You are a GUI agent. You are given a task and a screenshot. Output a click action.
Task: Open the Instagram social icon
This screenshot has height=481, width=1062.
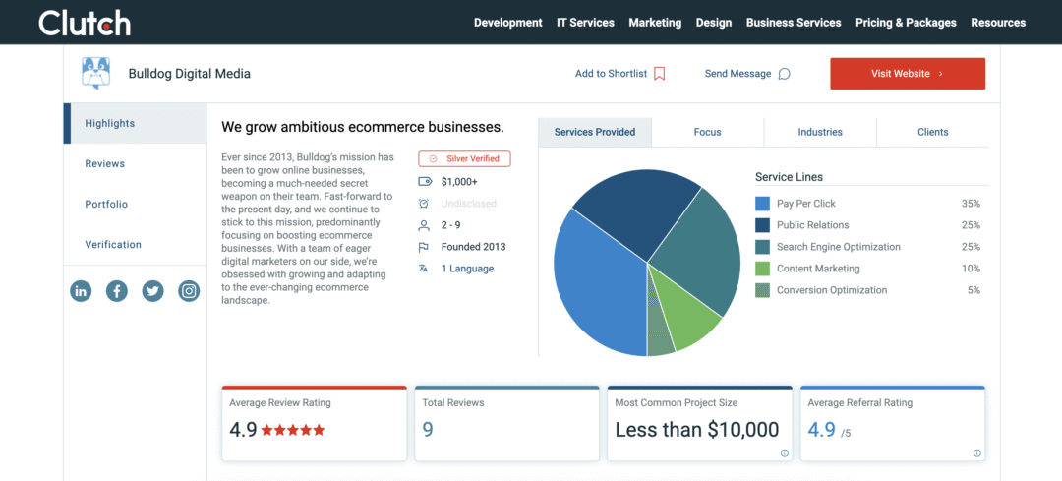click(189, 291)
